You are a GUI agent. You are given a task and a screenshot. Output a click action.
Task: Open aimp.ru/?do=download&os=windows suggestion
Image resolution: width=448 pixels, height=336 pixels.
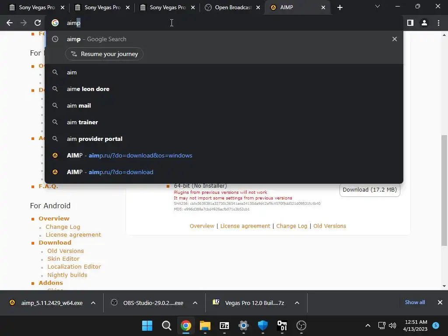coord(224,155)
